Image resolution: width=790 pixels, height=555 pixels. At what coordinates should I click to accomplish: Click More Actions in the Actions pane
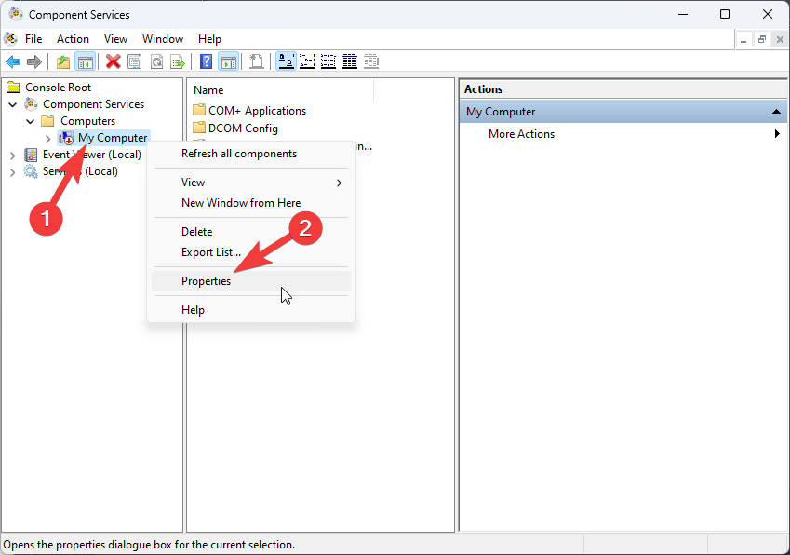tap(521, 134)
